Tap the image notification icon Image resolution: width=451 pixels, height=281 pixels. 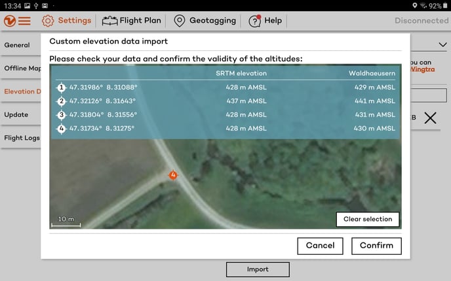[x=28, y=6]
